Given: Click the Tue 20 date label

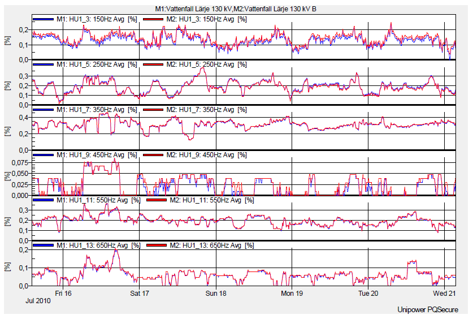Looking at the screenshot, I should 368,294.
